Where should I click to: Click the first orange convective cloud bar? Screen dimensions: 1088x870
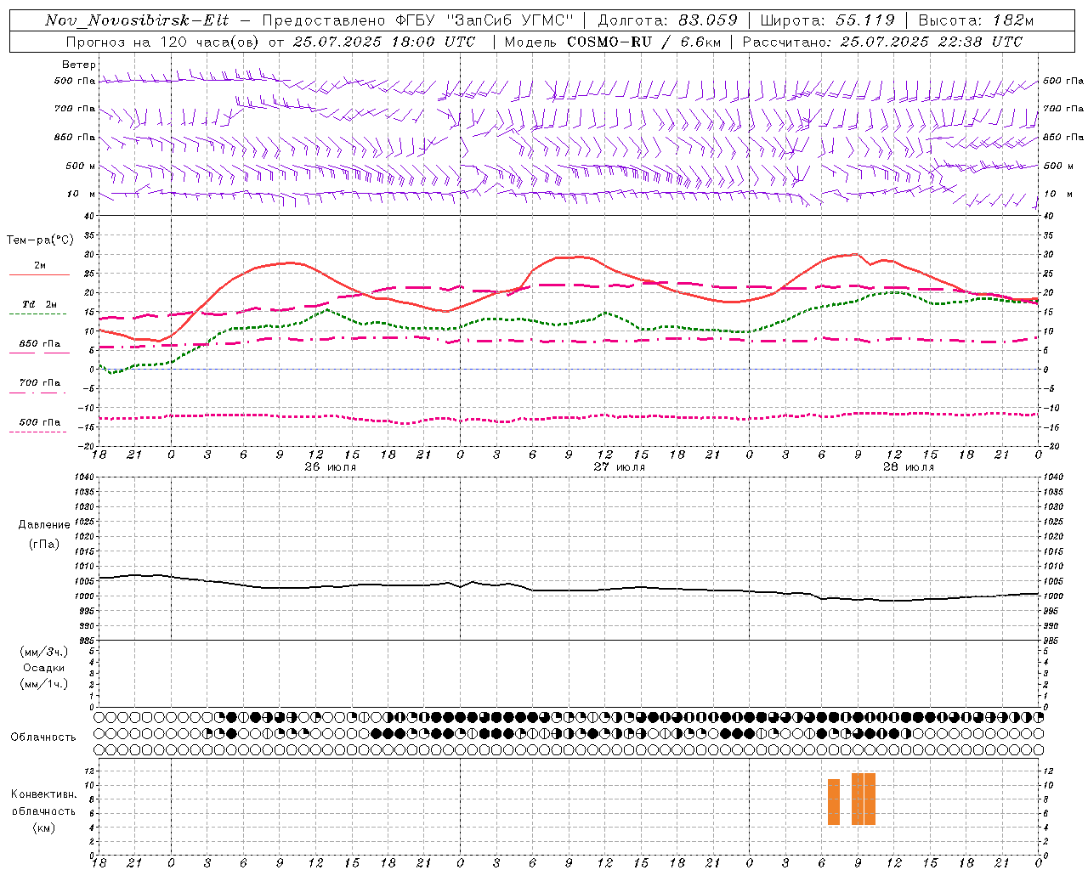point(834,802)
